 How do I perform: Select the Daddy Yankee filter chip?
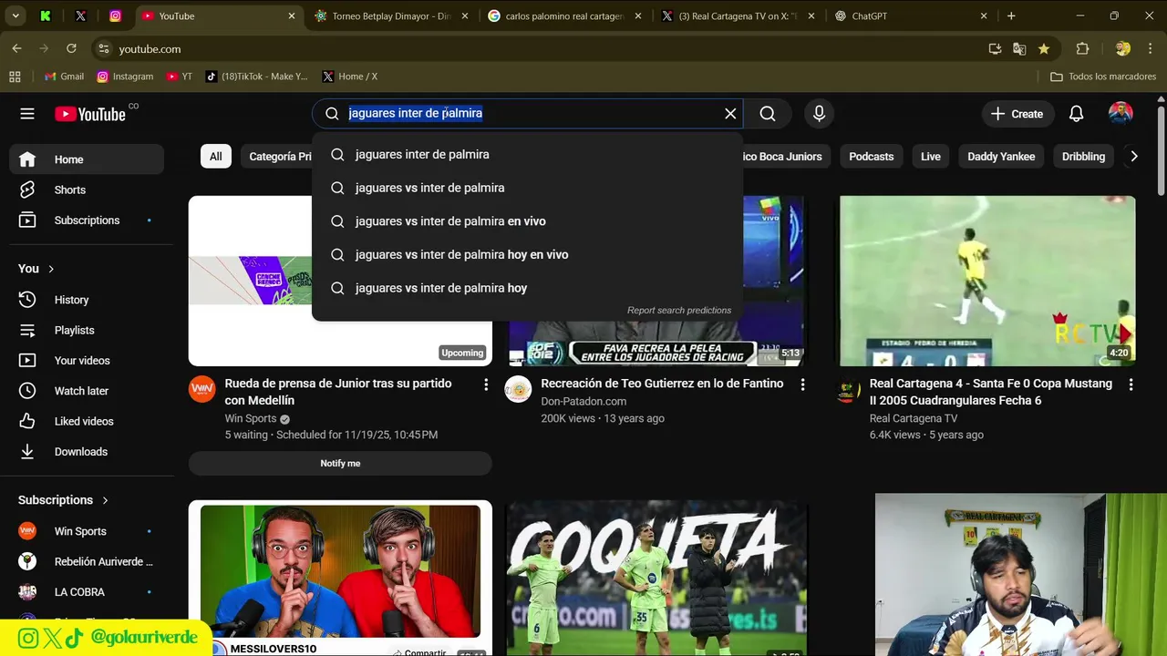pyautogui.click(x=1001, y=157)
